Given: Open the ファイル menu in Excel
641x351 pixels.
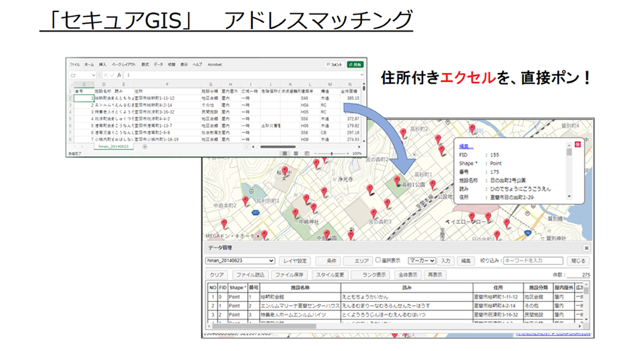Looking at the screenshot, I should tap(75, 65).
